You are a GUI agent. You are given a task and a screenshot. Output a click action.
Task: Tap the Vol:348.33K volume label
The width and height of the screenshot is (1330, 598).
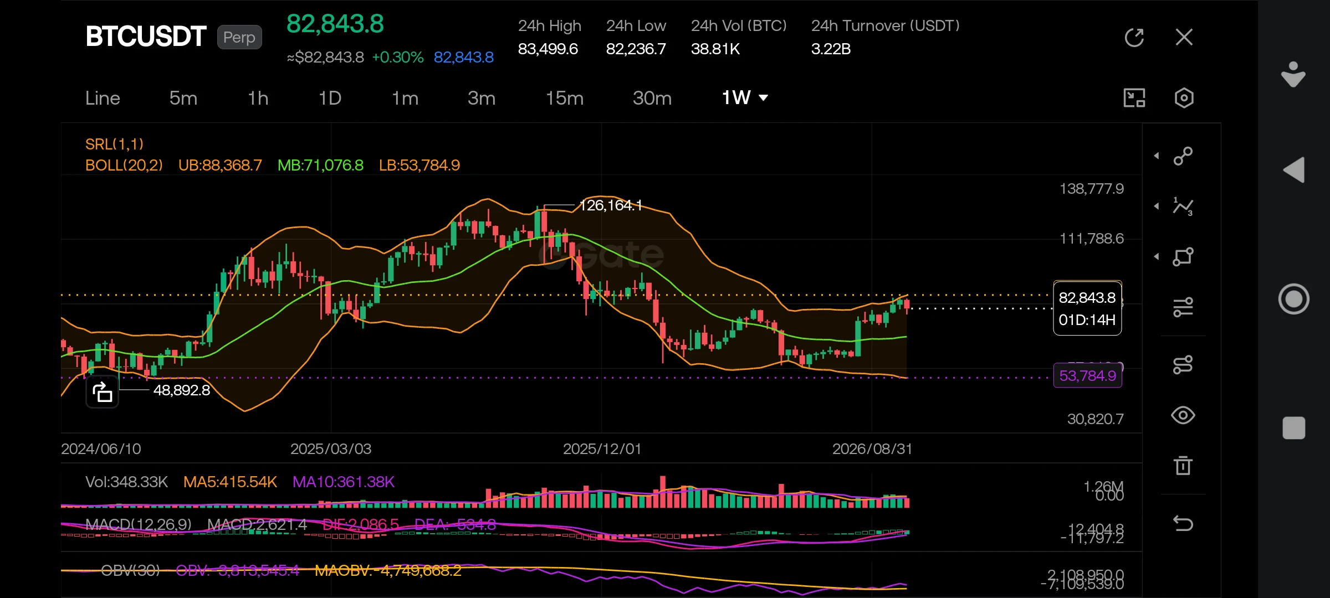126,482
